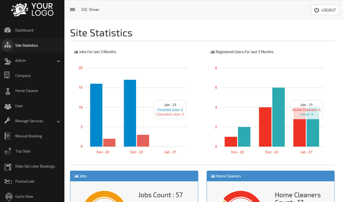Click the 'Finished Jobs: 0' tooltip text
Viewport: 343px width, 202px height.
[170, 110]
